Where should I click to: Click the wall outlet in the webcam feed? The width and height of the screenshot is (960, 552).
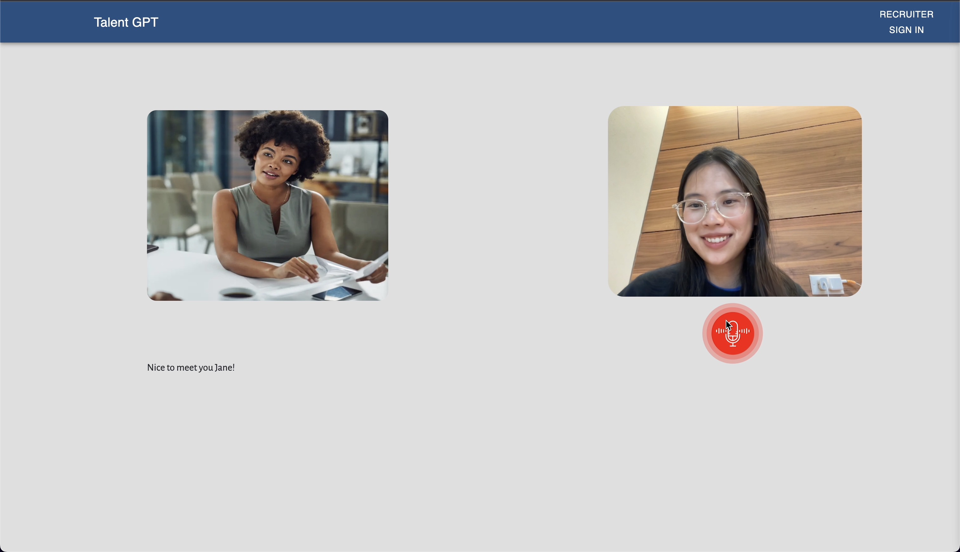[827, 284]
